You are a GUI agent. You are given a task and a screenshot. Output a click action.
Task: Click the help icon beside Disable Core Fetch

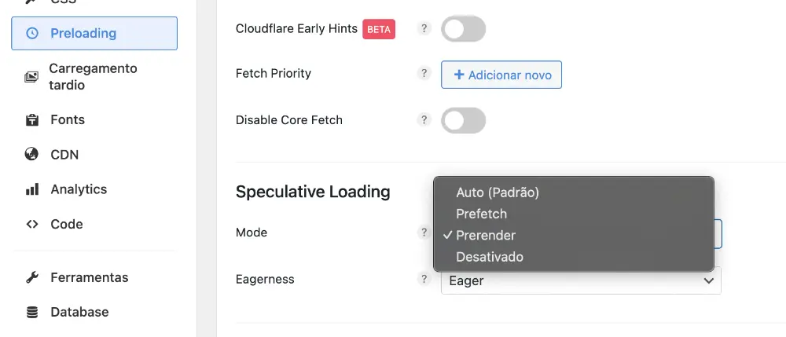tap(424, 121)
